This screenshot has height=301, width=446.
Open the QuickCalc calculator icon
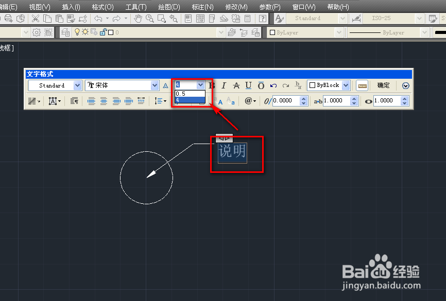(247, 19)
